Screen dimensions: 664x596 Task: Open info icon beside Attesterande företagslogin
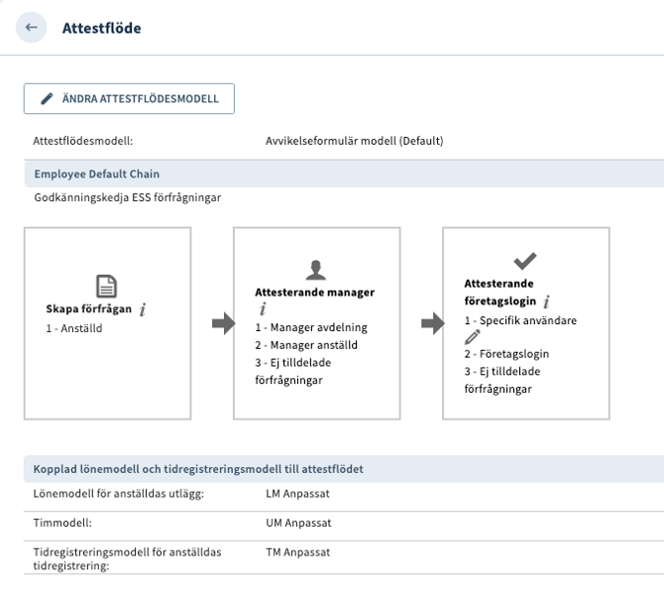pyautogui.click(x=547, y=301)
